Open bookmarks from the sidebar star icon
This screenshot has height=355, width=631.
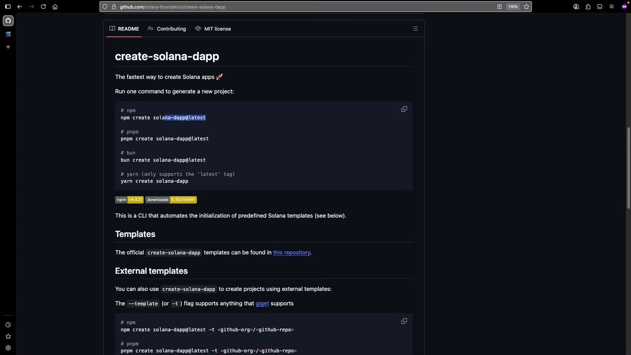8,337
